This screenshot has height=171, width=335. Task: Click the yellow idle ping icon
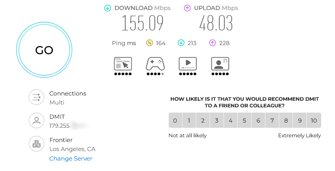(150, 43)
